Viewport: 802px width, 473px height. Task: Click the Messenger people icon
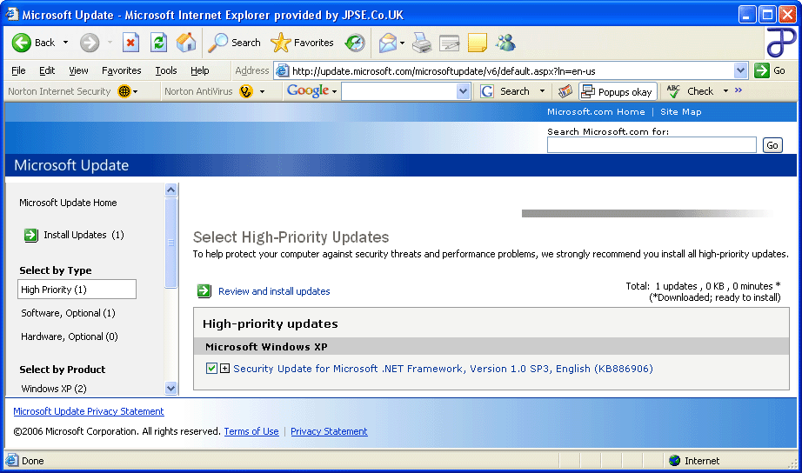pyautogui.click(x=505, y=43)
